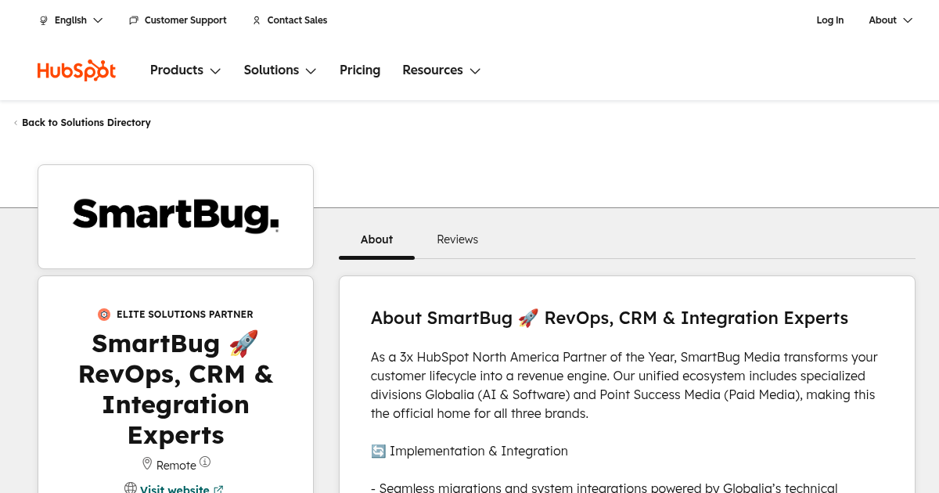Image resolution: width=939 pixels, height=493 pixels.
Task: Open the Solutions dropdown chevron
Action: pyautogui.click(x=311, y=71)
